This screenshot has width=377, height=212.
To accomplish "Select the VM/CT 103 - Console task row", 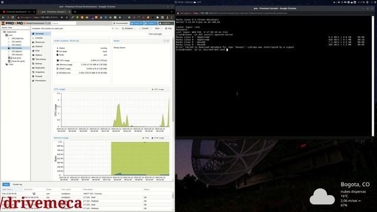I will [x=87, y=194].
